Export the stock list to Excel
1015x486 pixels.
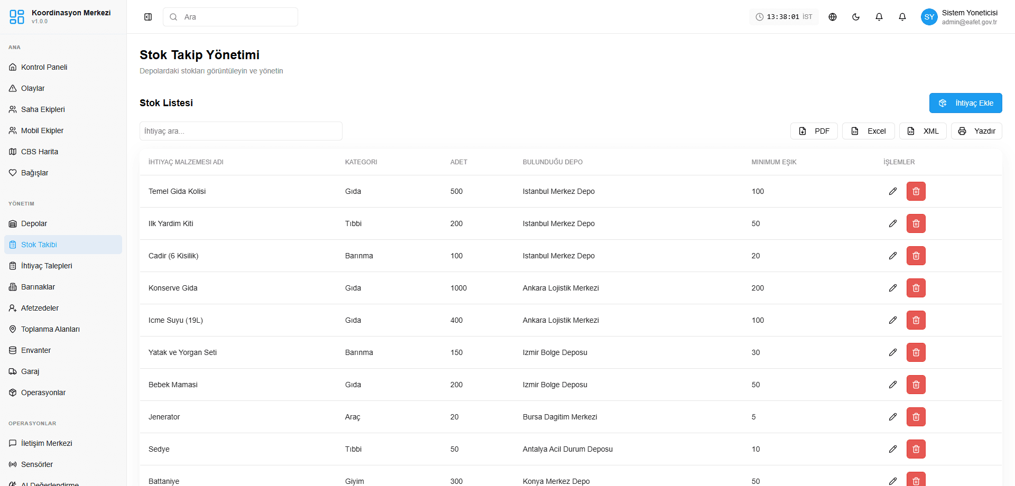(868, 131)
